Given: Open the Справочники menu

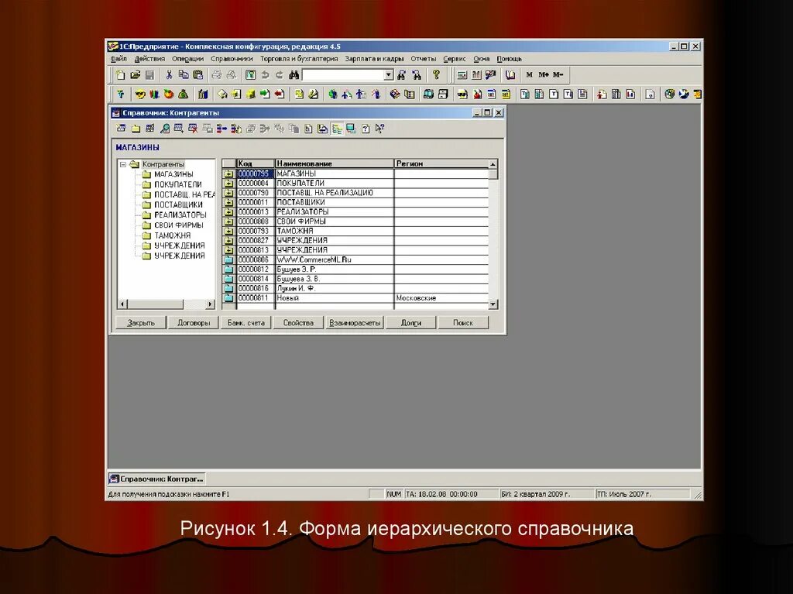Looking at the screenshot, I should [x=232, y=59].
